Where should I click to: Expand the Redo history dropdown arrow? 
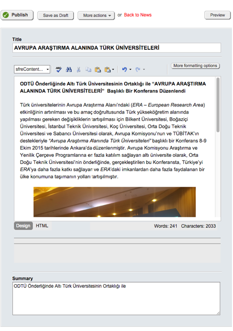coord(144,69)
